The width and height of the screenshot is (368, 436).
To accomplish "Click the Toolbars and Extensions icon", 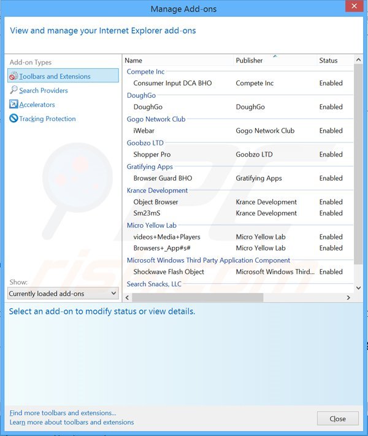I will click(x=13, y=76).
